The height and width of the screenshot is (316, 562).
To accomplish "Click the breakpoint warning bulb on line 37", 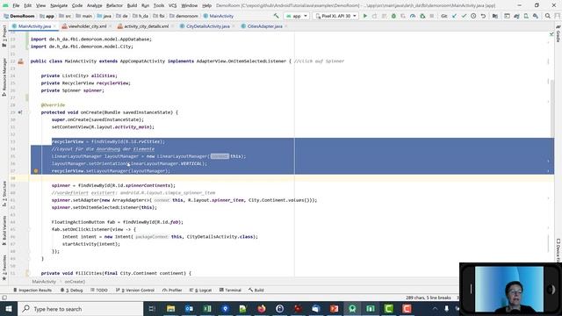I will (36, 171).
